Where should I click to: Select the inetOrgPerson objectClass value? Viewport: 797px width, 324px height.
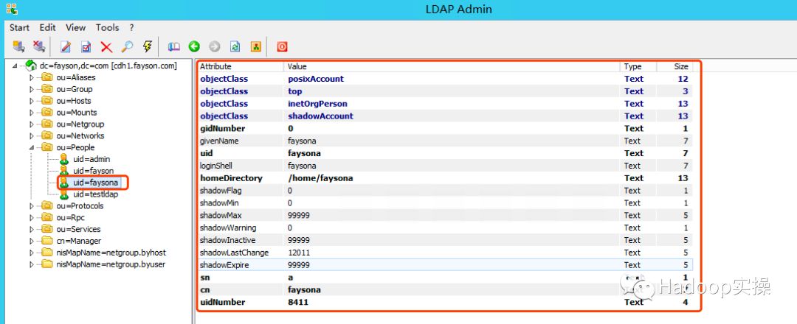pos(317,104)
